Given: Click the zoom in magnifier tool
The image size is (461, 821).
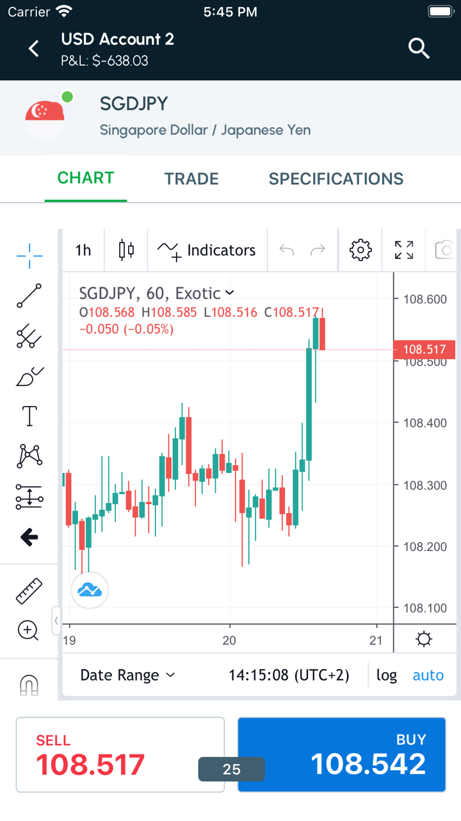Looking at the screenshot, I should [29, 631].
